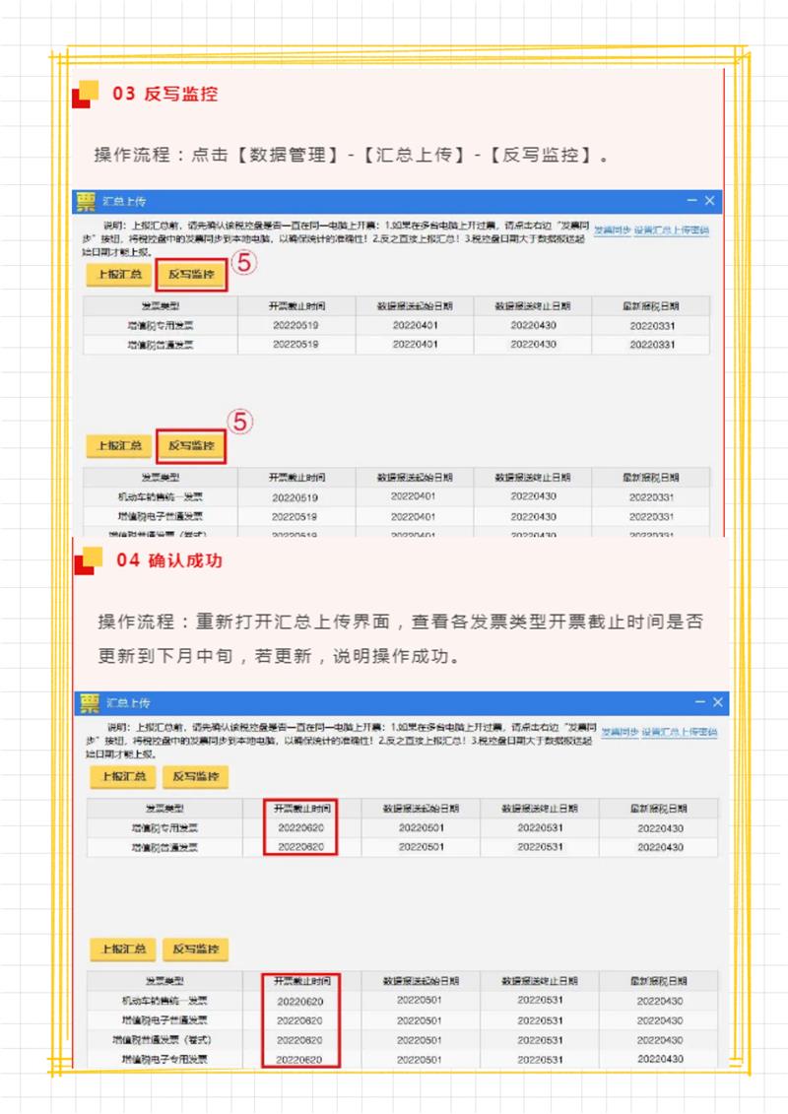The height and width of the screenshot is (1114, 788).
Task: Click the 03 反写监控 section heading
Action: [x=164, y=95]
